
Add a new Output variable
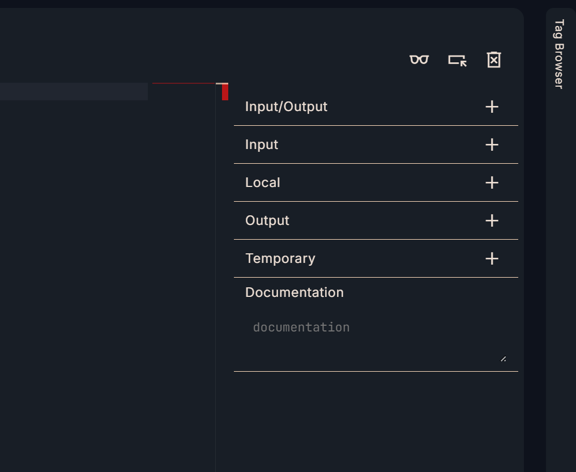[492, 220]
